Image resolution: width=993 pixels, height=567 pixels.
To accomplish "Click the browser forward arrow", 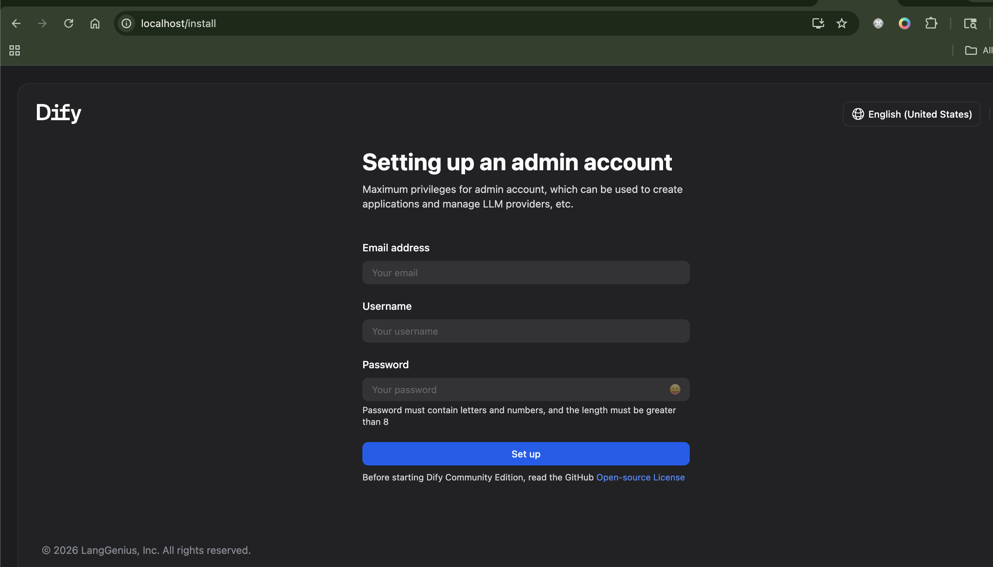I will coord(42,23).
